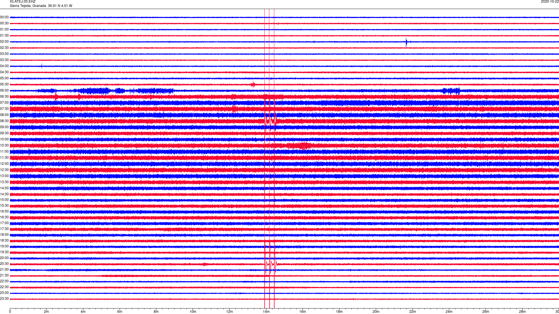Select the 06:30 time row label
Screen dimensions: 559x314
pos(4,97)
